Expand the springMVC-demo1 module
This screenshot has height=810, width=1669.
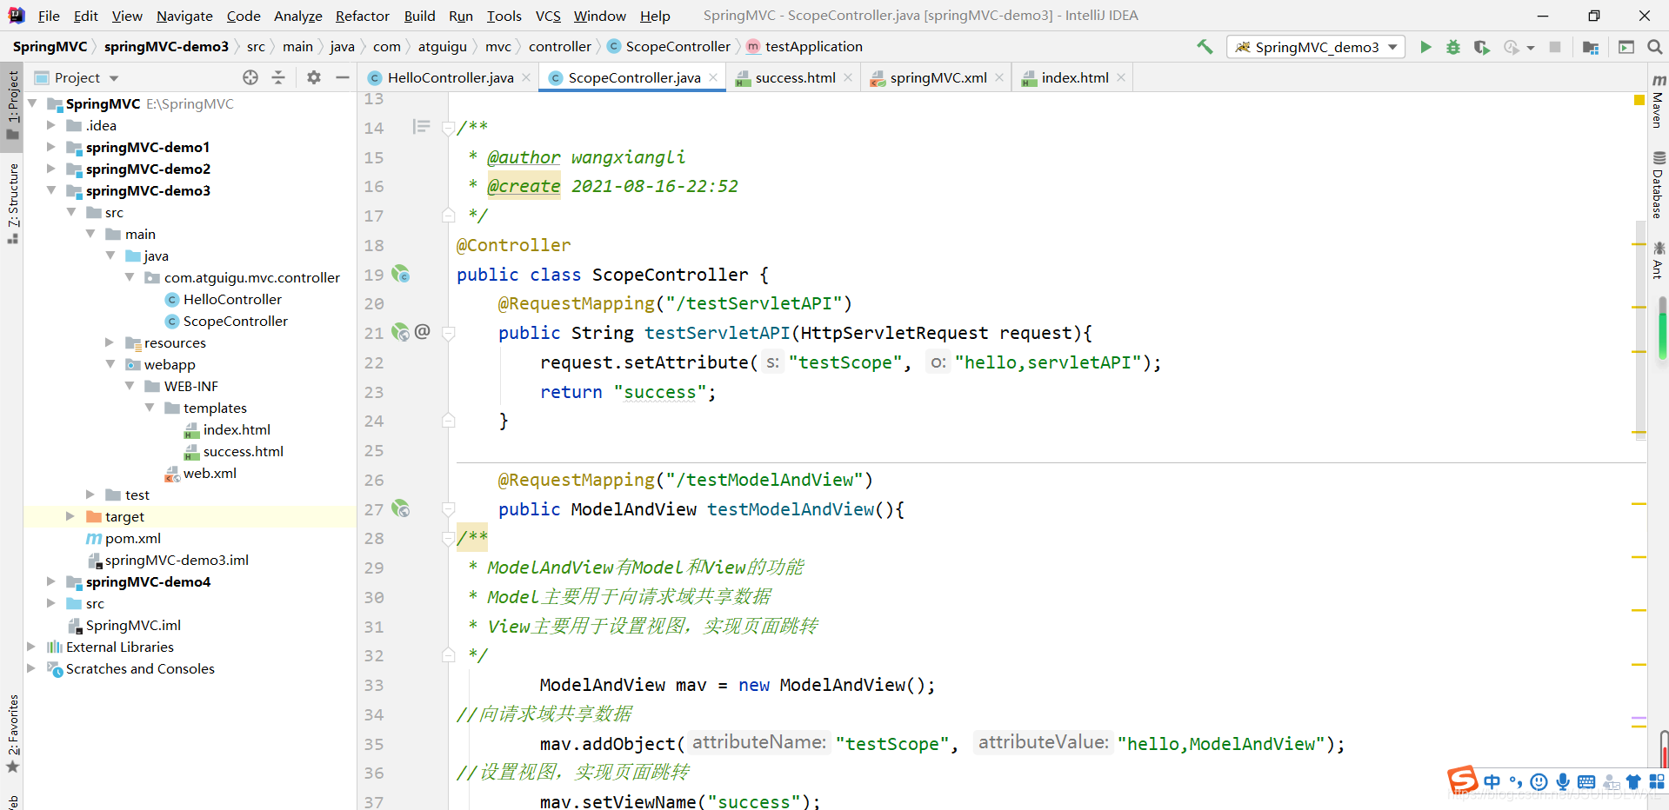[51, 147]
